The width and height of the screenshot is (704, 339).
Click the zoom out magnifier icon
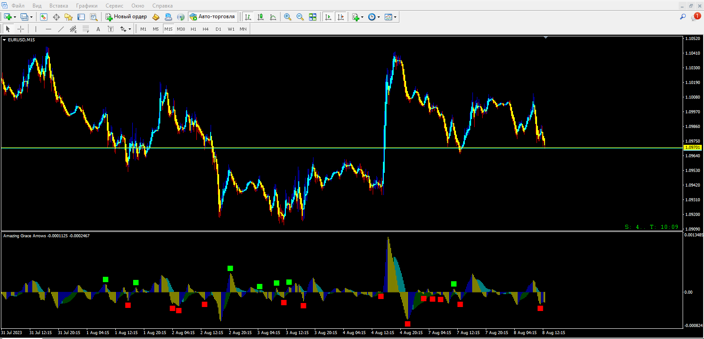300,17
